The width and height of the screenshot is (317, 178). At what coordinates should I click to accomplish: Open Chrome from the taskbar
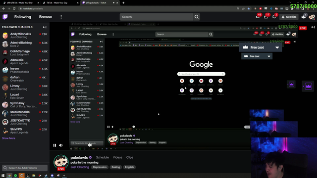point(9,176)
